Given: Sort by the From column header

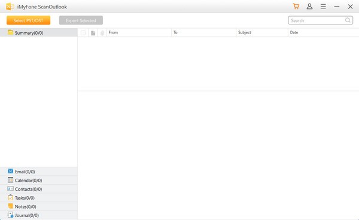Looking at the screenshot, I should (139, 32).
